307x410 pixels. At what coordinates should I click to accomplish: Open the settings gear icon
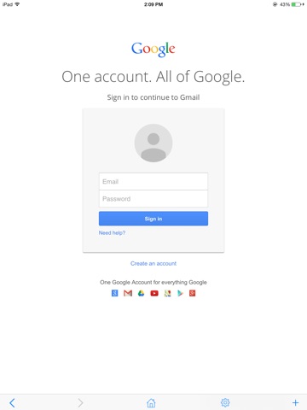point(225,402)
